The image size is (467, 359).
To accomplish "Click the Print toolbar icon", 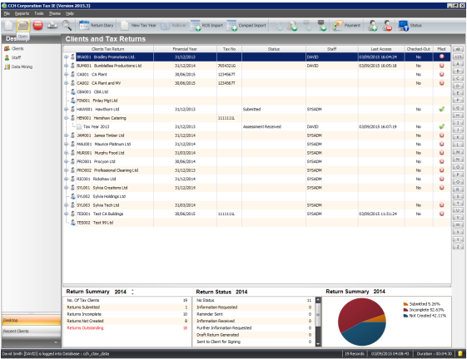I will pos(52,26).
